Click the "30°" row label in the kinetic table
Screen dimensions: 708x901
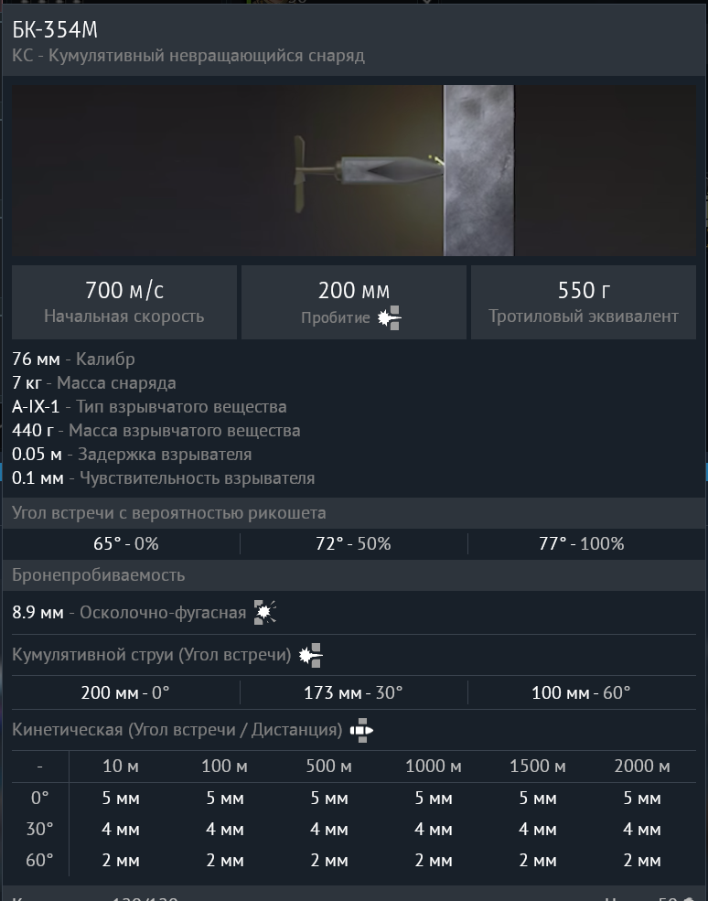(39, 830)
